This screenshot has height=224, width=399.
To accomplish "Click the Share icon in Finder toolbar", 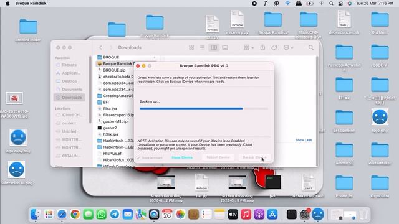I will [262, 47].
